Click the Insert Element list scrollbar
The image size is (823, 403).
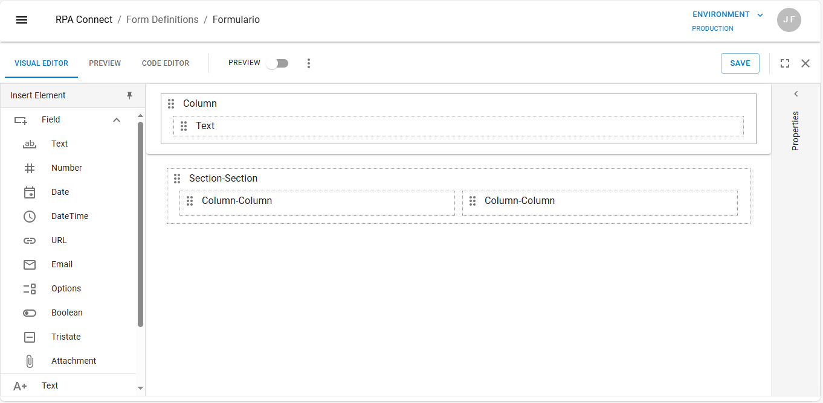(140, 223)
